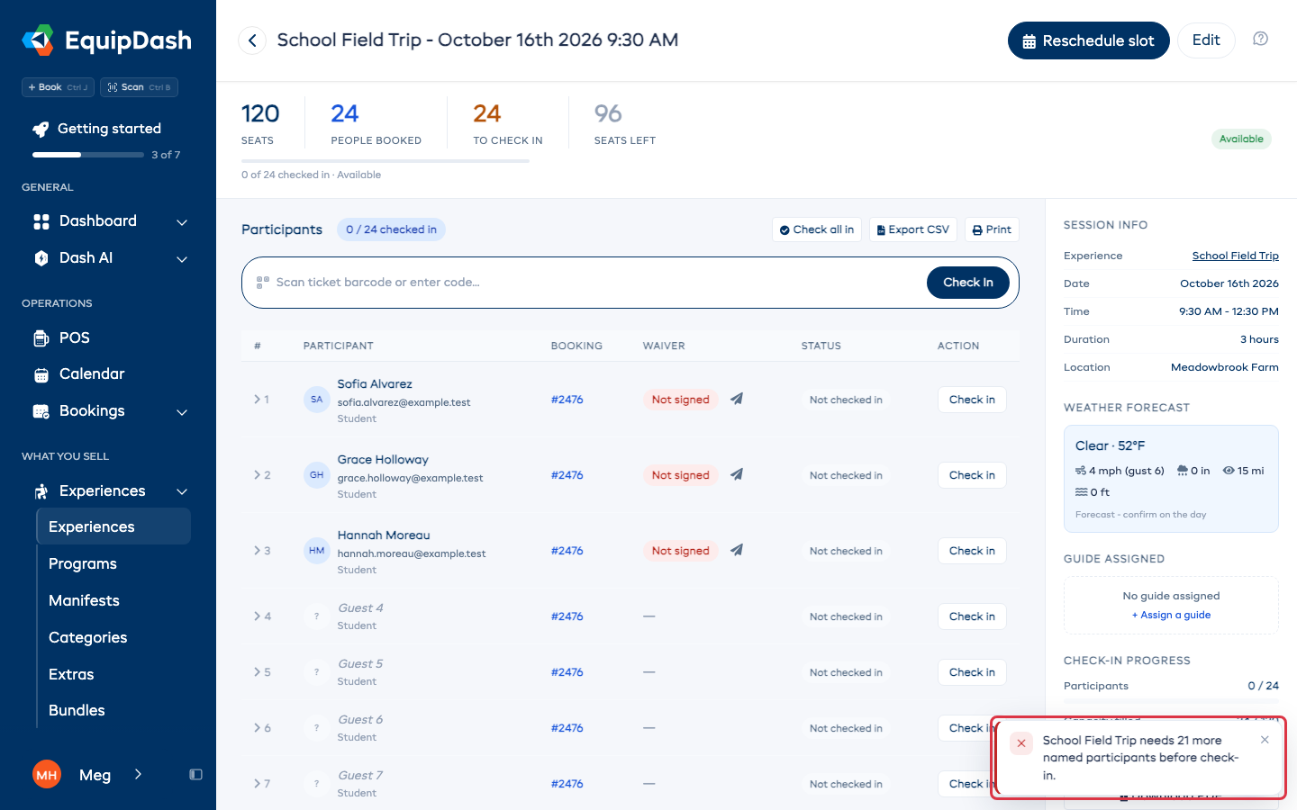This screenshot has width=1297, height=810.
Task: Click the Calendar sidebar icon
Action: (41, 374)
